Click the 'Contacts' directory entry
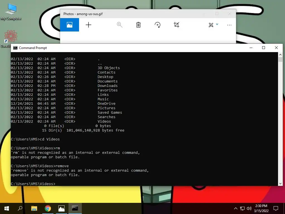Image resolution: width=285 pixels, height=214 pixels. pyautogui.click(x=107, y=72)
